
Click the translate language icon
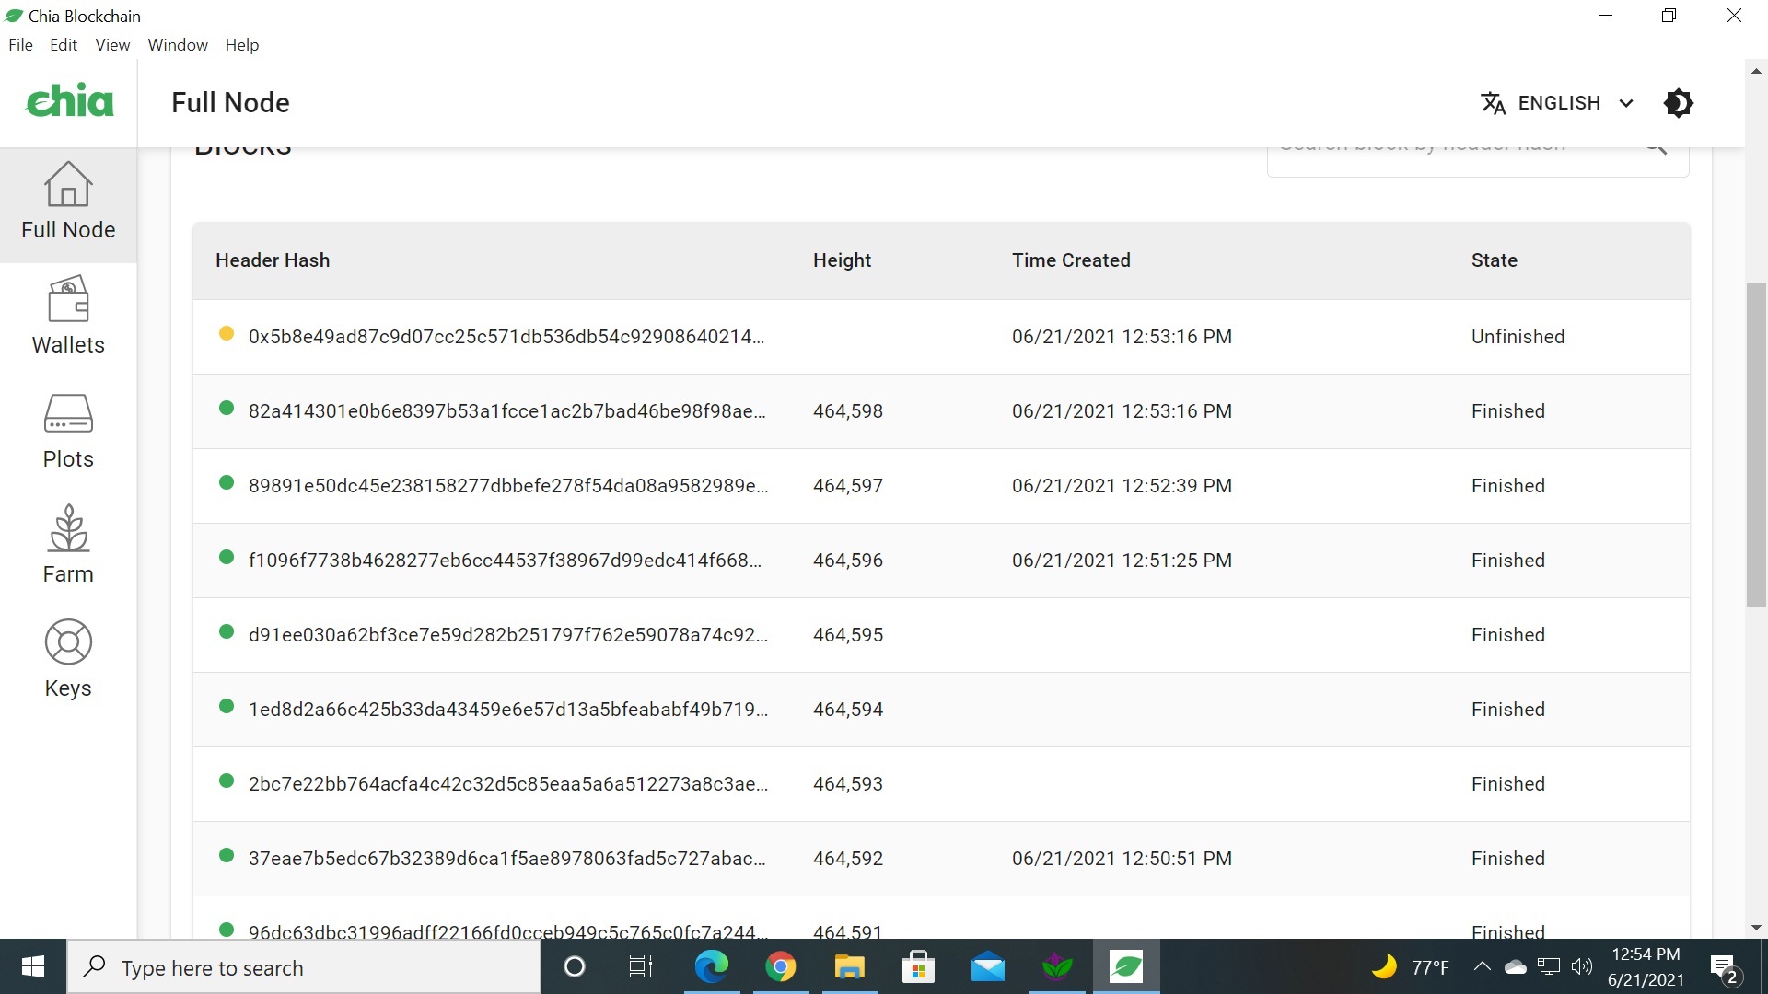1493,102
